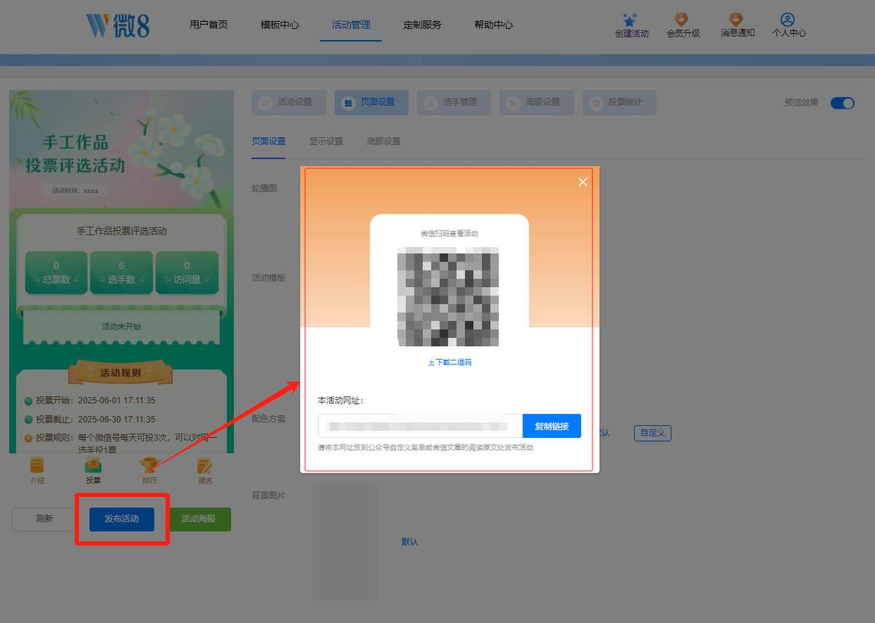875x623 pixels.
Task: Select 底部设置 sub-tab
Action: [x=384, y=141]
